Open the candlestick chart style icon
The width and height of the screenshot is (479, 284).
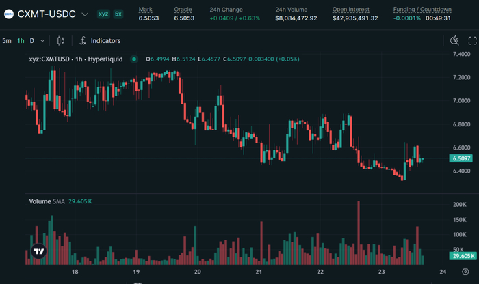61,40
